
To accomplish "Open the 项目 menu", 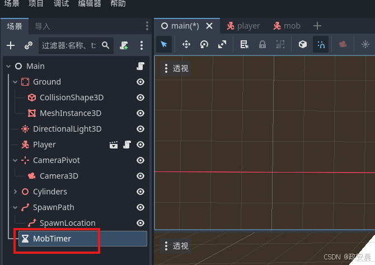I will click(36, 3).
